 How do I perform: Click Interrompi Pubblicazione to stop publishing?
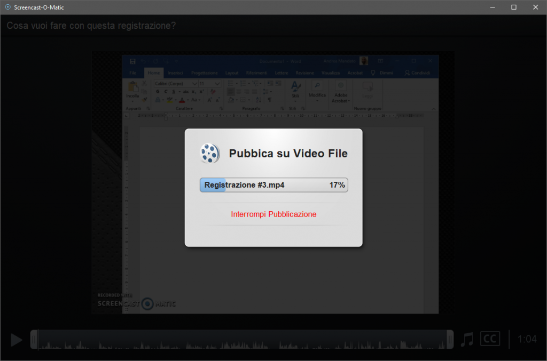(273, 214)
